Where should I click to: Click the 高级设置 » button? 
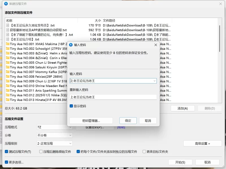pos(202,143)
